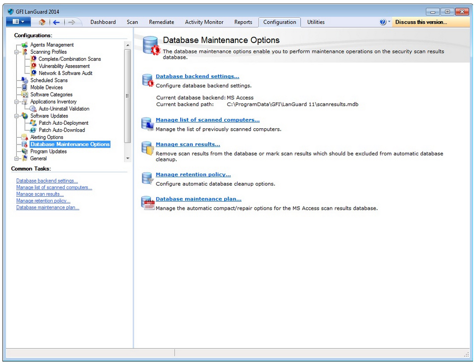Select the Auto-Uninstall Validation icon
This screenshot has width=475, height=363.
[33, 109]
